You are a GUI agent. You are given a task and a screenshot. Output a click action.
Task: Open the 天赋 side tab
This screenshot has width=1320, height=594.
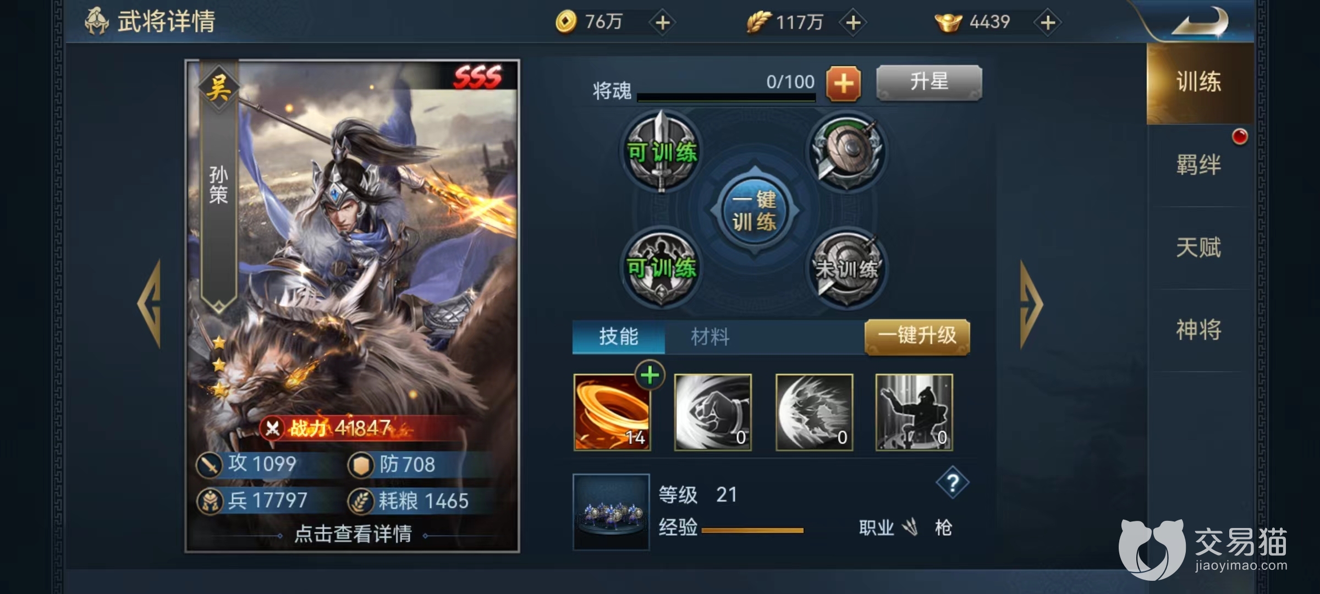pos(1199,248)
